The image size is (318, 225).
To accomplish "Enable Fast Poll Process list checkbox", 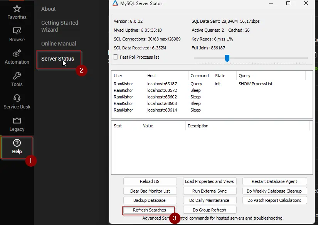I will pyautogui.click(x=115, y=57).
